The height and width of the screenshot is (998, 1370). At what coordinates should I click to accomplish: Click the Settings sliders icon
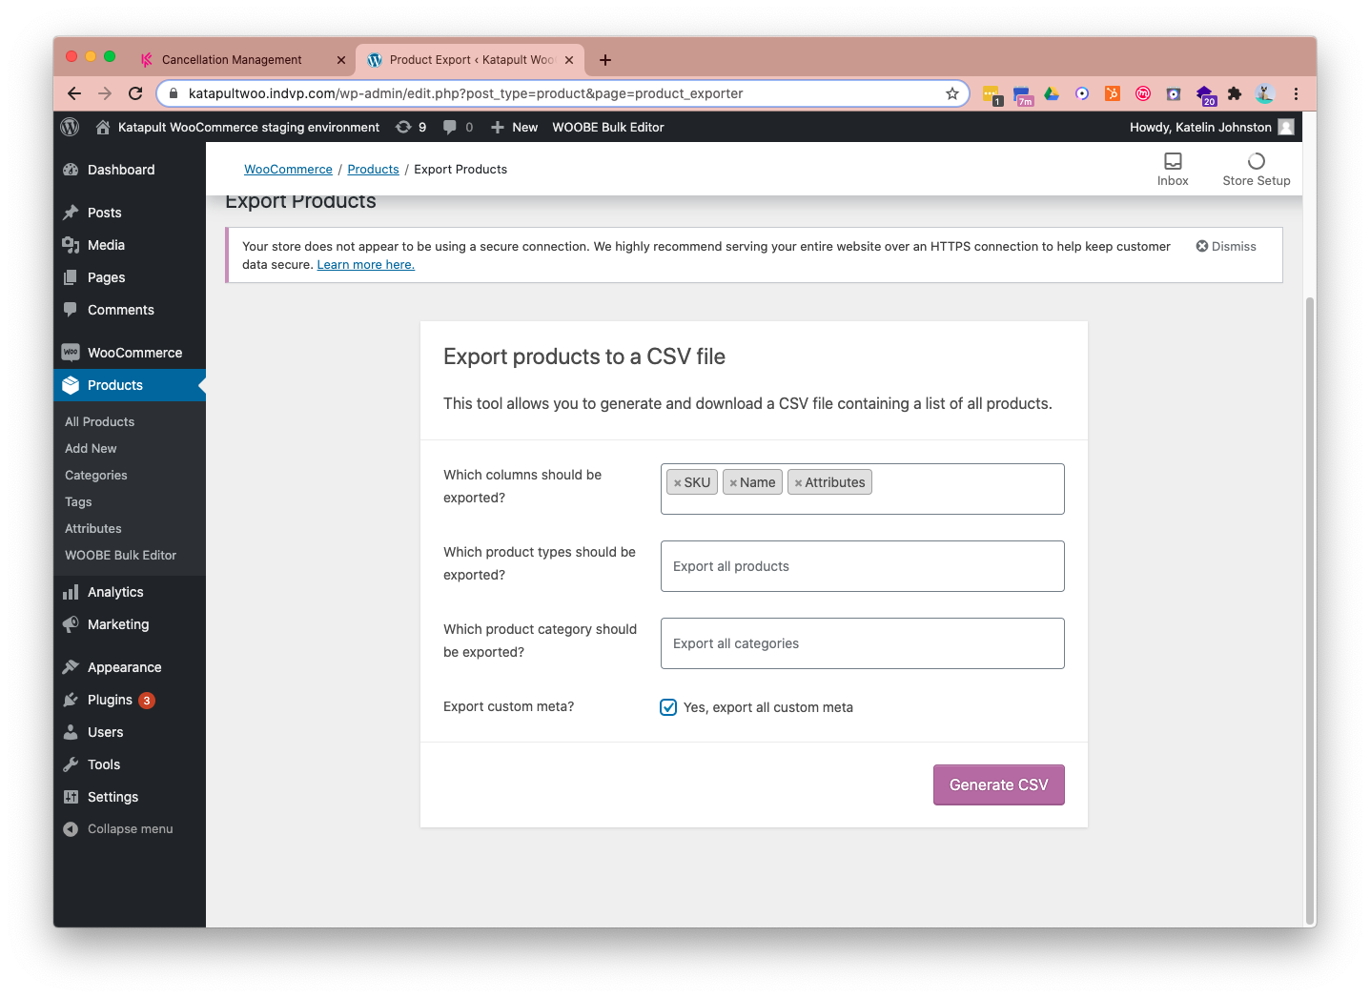(x=71, y=797)
